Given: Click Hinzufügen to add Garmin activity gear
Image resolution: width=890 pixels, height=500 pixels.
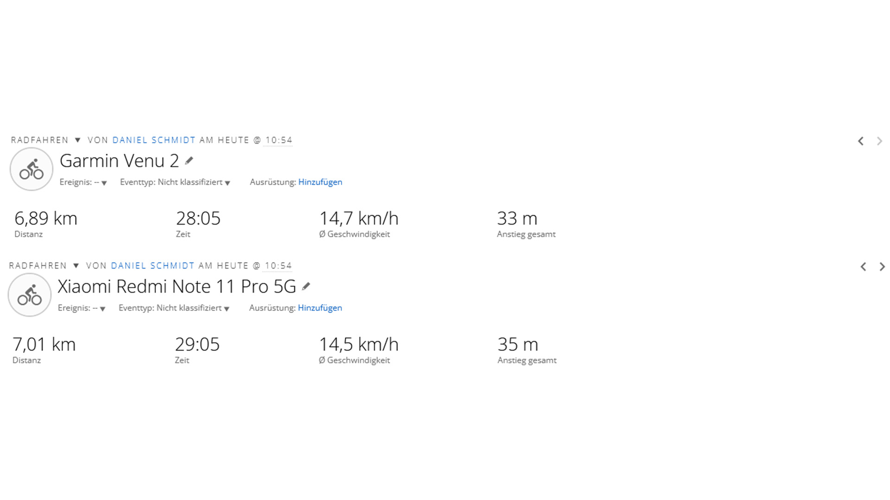Looking at the screenshot, I should point(320,182).
